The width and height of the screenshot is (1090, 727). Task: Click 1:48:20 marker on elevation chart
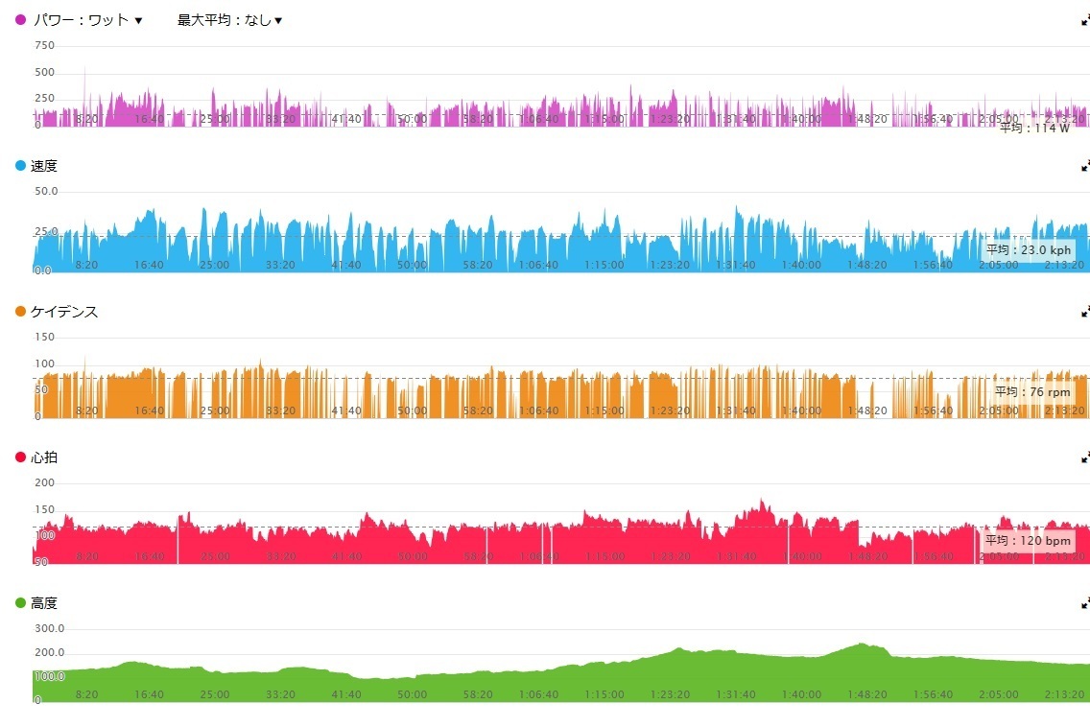click(x=866, y=694)
